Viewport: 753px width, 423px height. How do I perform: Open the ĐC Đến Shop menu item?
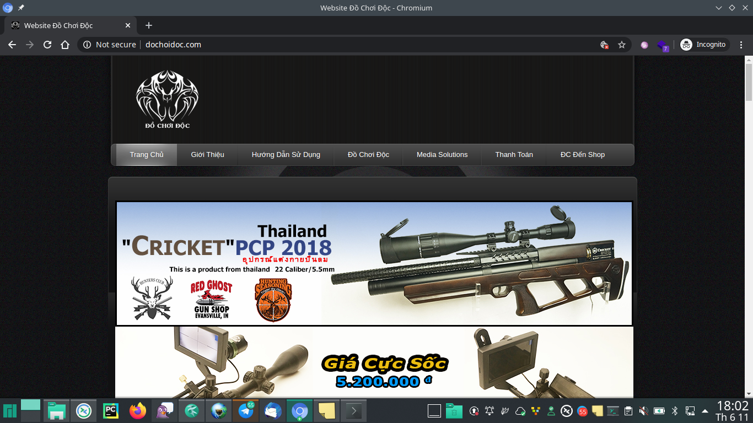click(x=583, y=155)
